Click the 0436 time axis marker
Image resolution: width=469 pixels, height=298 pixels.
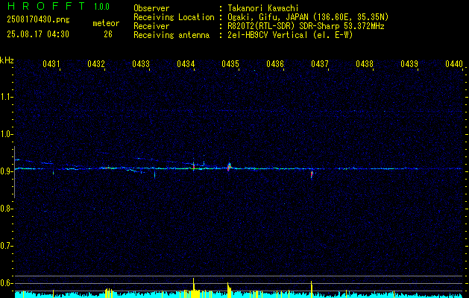[x=275, y=63]
